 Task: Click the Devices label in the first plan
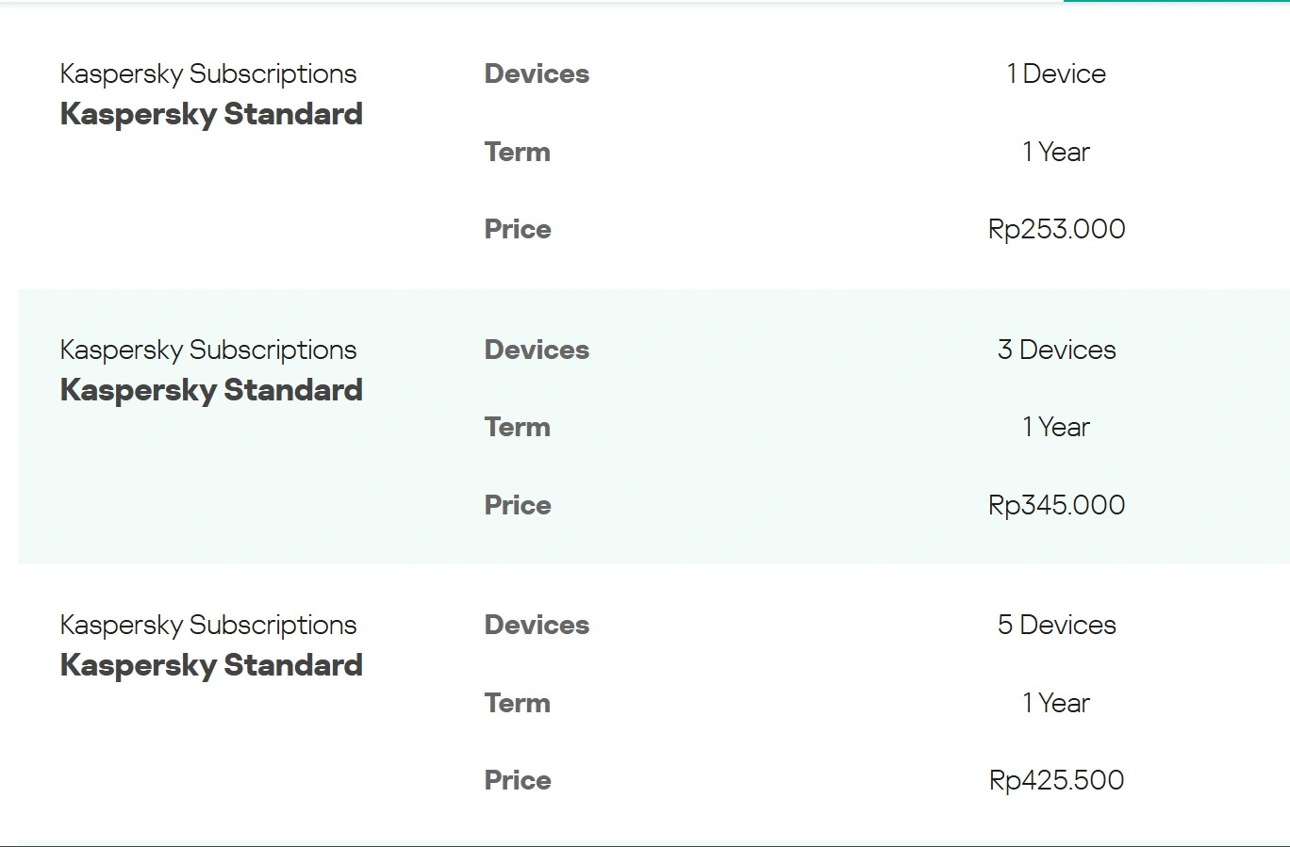tap(537, 73)
